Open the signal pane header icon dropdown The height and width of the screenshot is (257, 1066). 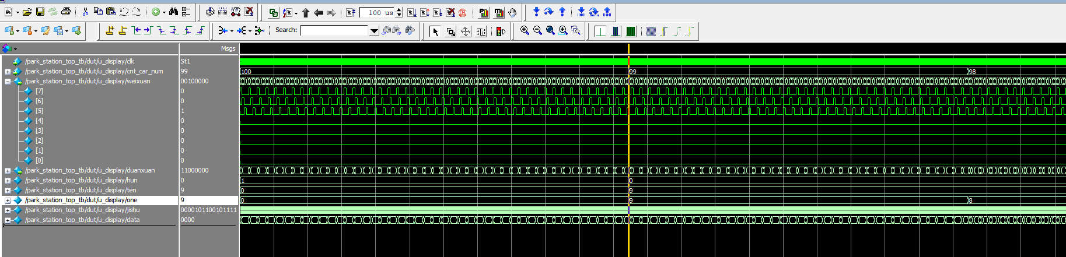pyautogui.click(x=15, y=49)
